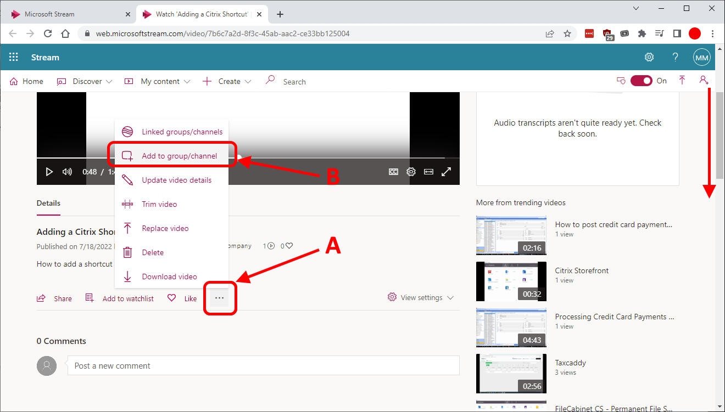Open the Details tab
The height and width of the screenshot is (412, 725).
coord(48,203)
